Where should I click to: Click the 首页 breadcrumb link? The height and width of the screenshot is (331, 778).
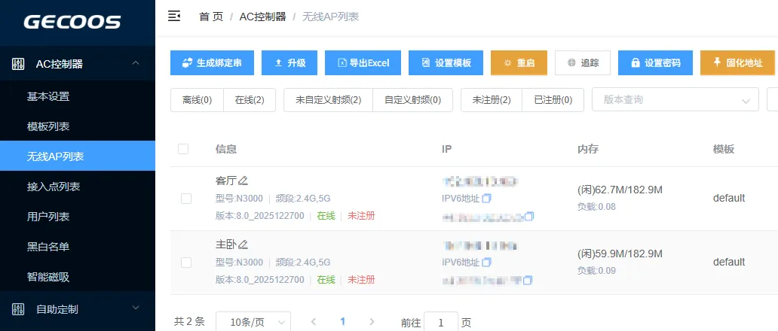point(211,16)
